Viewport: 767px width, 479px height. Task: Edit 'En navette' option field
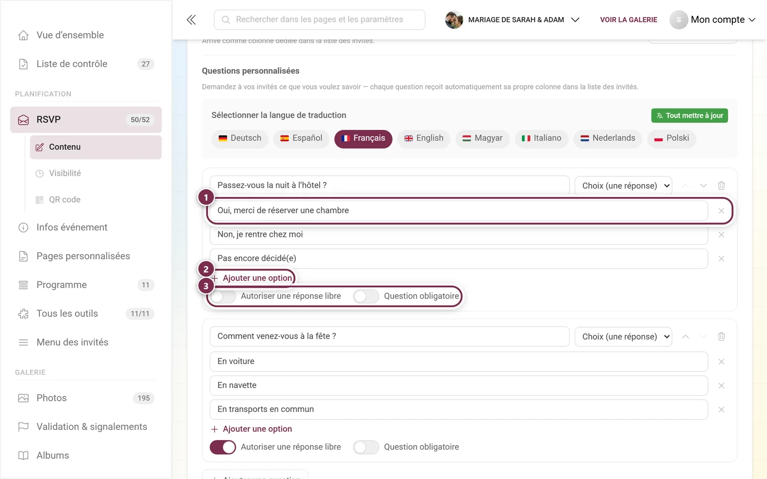[x=459, y=386]
